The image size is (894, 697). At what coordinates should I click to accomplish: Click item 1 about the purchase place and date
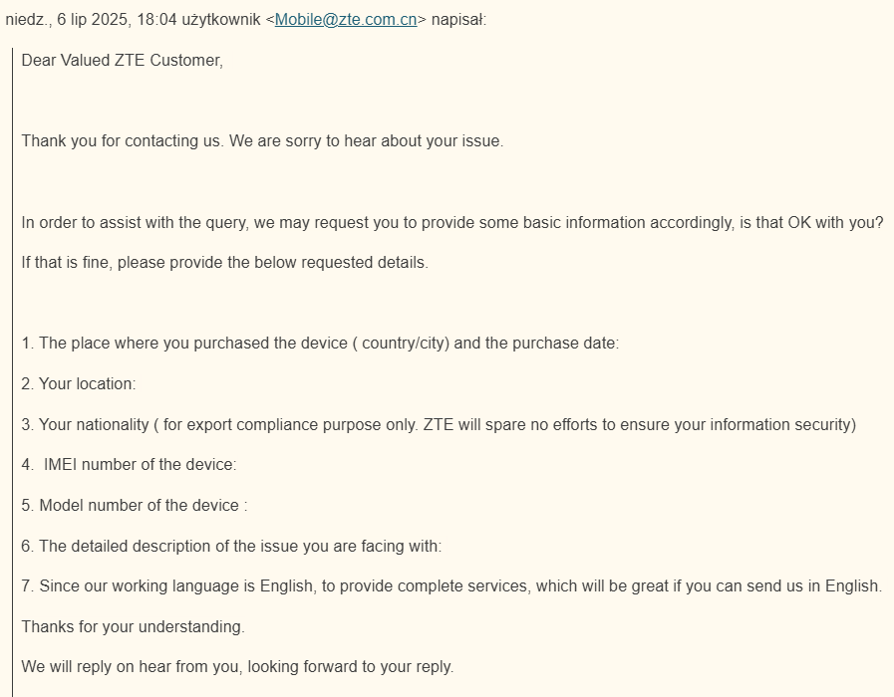[320, 343]
